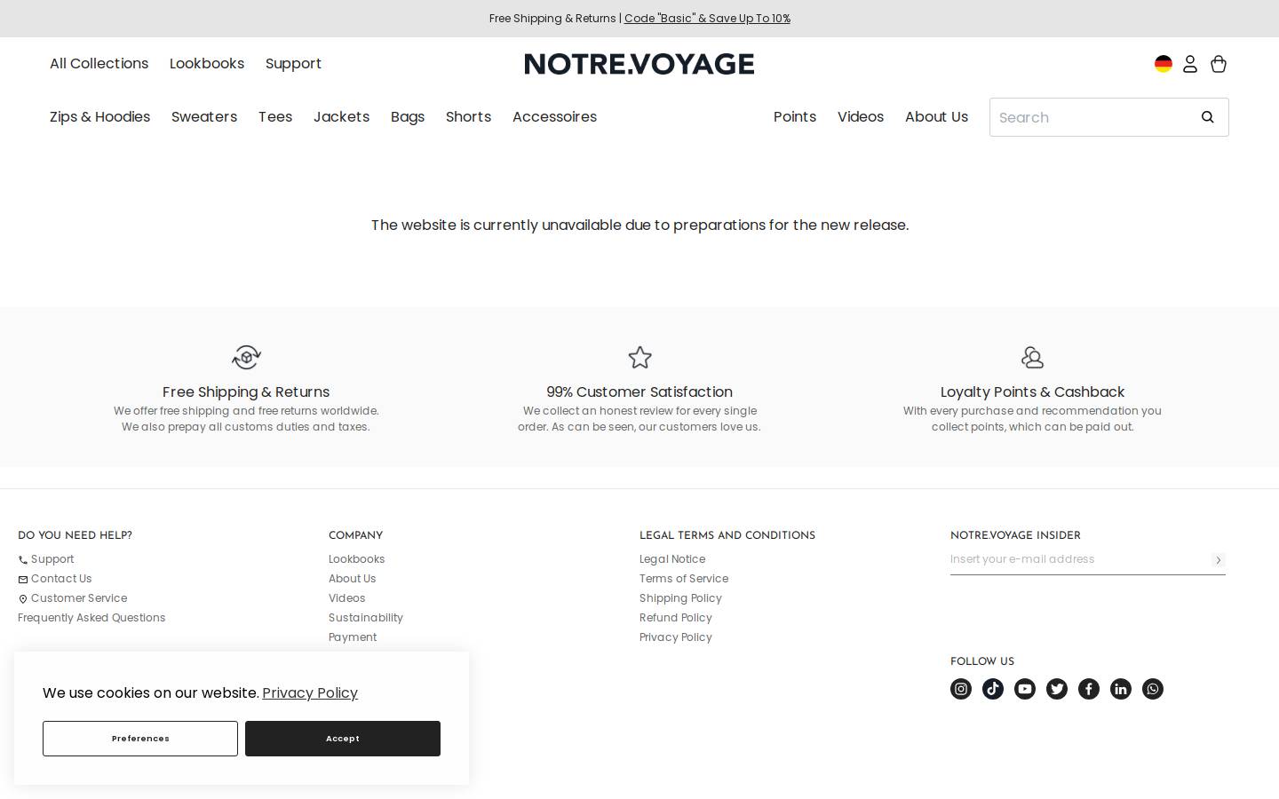Select Bags category
The width and height of the screenshot is (1279, 799).
point(408,117)
